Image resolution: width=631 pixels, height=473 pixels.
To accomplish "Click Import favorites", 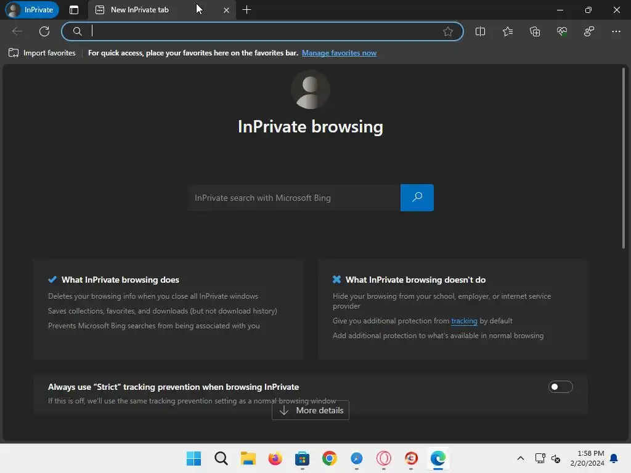I will (42, 53).
